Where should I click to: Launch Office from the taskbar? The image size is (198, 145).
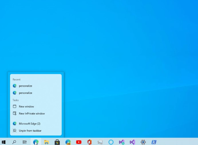pyautogui.click(x=89, y=142)
